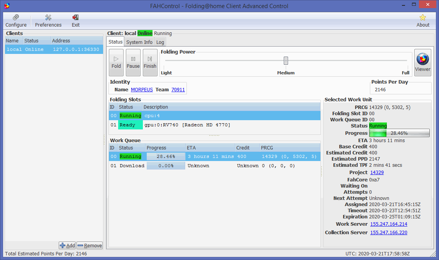Viewport: 439px width, 260px height.
Task: Open the Project 14329 link
Action: click(x=377, y=173)
